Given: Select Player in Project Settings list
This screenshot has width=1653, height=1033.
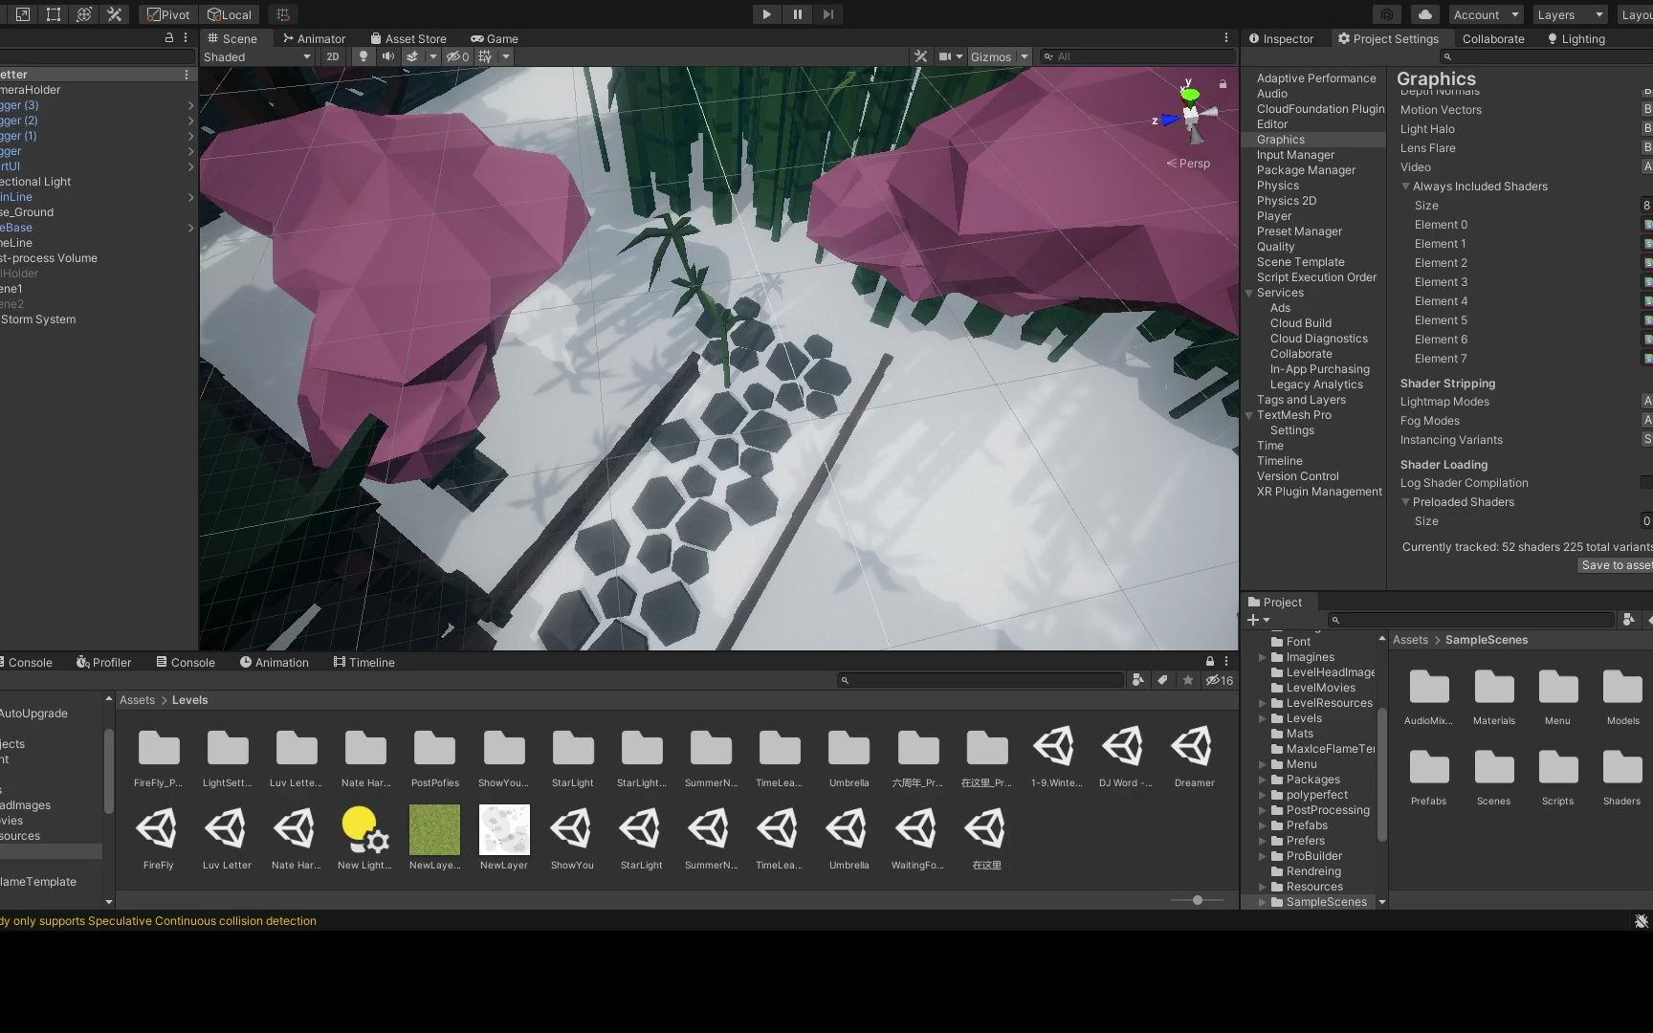Looking at the screenshot, I should click(x=1273, y=215).
